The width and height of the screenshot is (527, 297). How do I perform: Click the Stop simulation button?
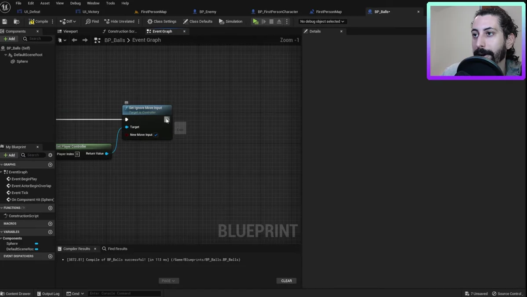click(271, 22)
